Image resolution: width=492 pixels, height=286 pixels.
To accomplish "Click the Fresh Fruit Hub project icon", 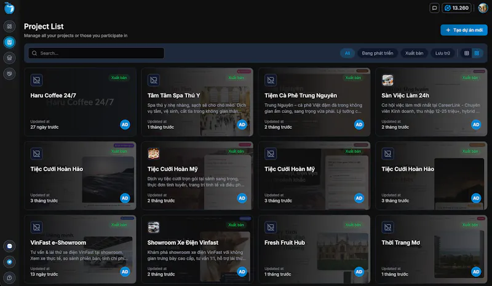I will (x=271, y=228).
